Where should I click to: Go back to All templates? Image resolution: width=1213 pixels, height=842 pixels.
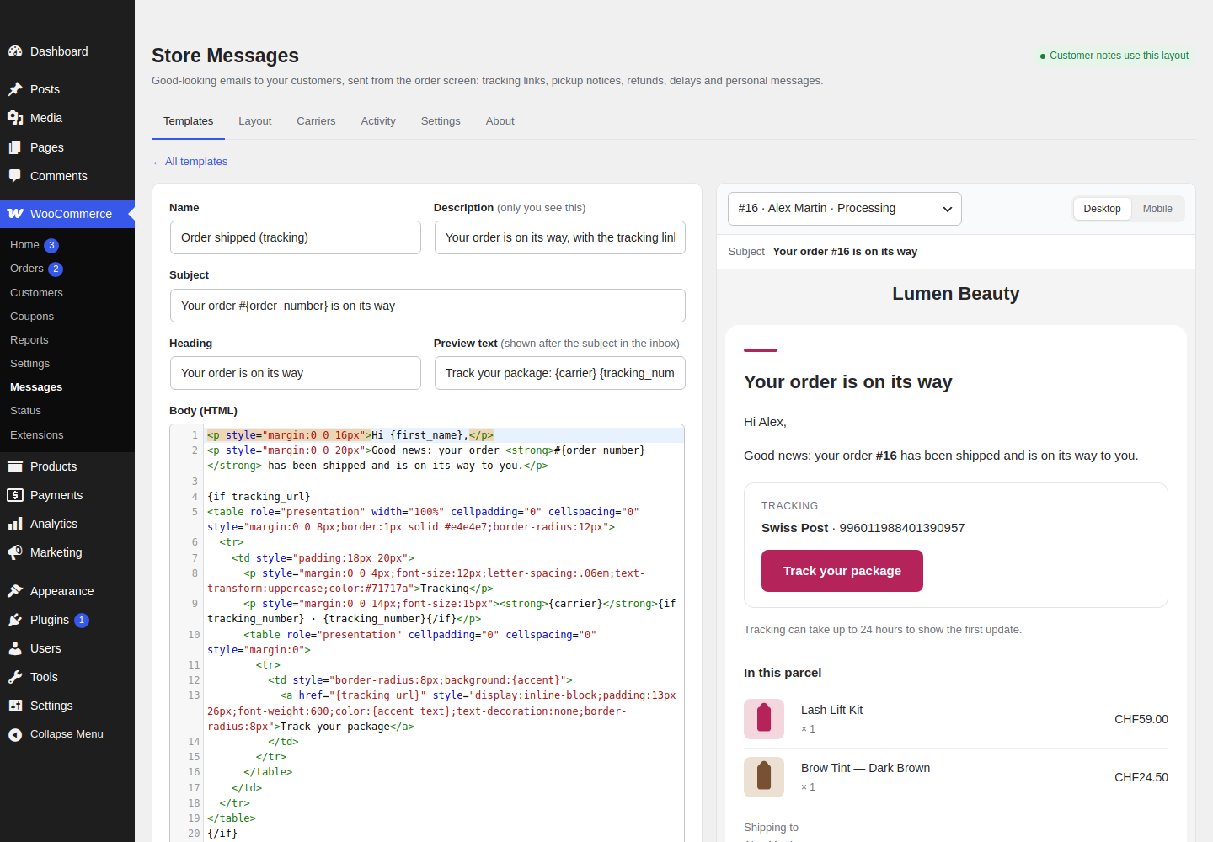tap(190, 162)
